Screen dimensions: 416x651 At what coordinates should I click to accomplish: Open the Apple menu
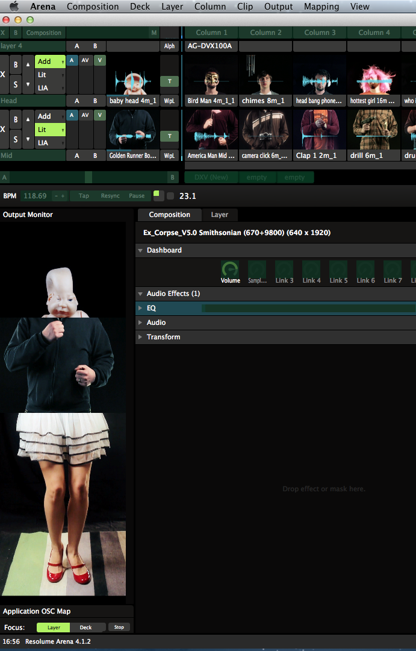[13, 7]
